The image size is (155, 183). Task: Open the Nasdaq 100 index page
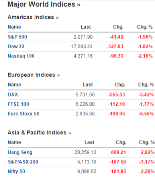pyautogui.click(x=21, y=56)
